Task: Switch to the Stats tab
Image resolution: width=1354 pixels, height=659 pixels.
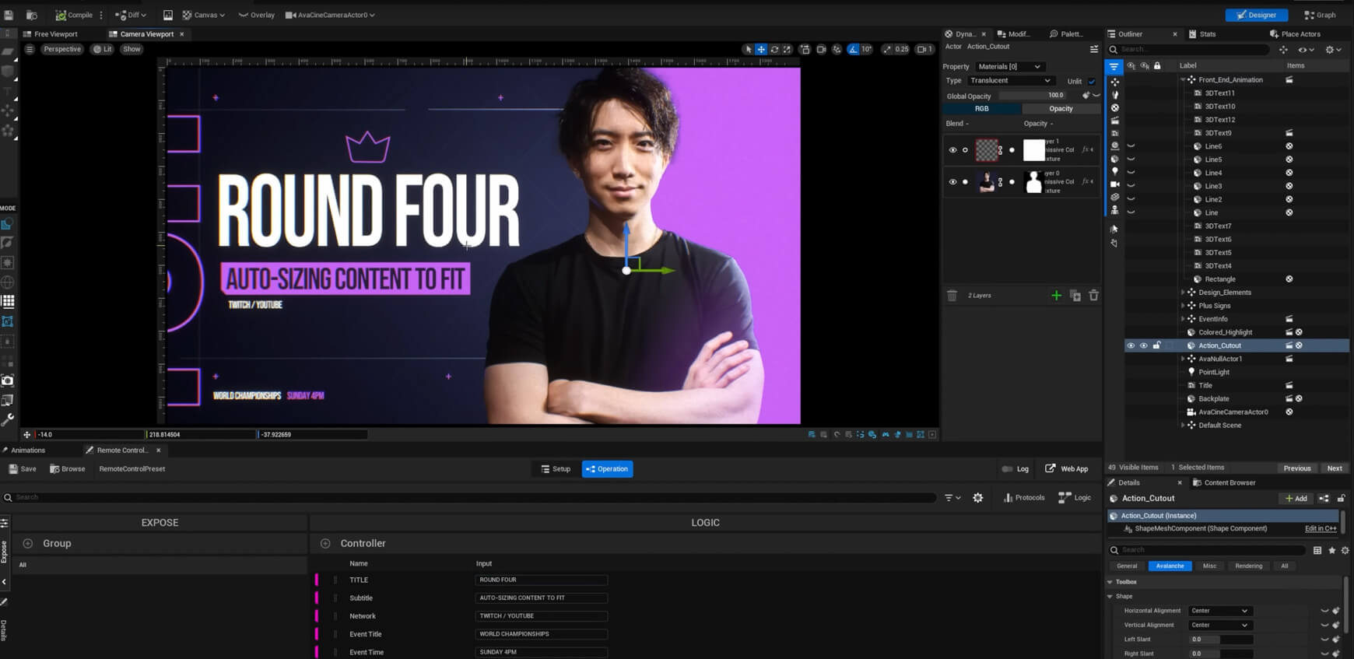Action: (x=1202, y=34)
